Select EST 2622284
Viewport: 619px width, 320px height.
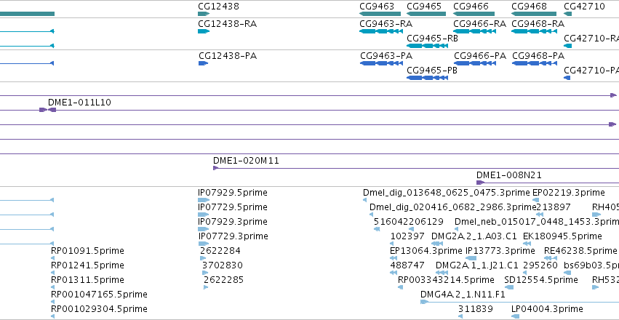click(x=203, y=258)
